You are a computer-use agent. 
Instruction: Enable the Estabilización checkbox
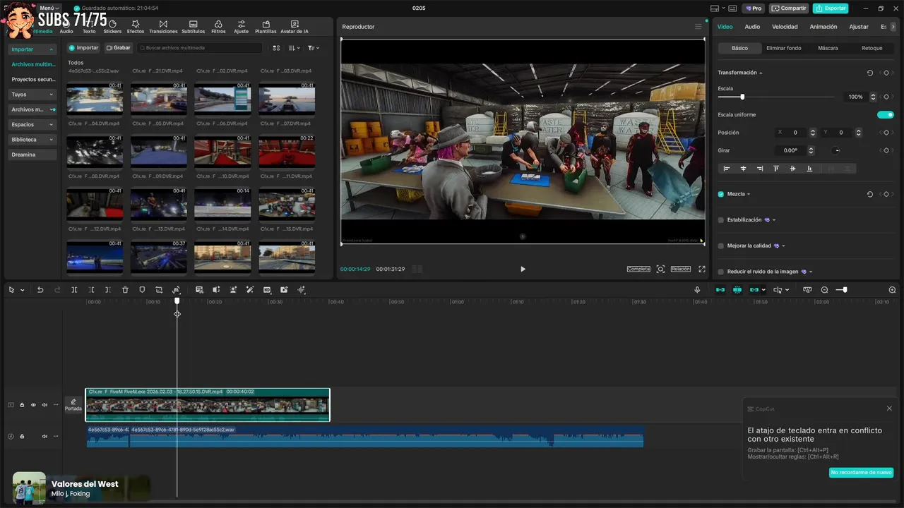[x=721, y=220]
